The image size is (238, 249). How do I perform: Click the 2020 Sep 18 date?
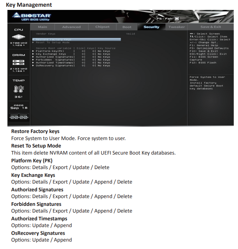point(19,107)
